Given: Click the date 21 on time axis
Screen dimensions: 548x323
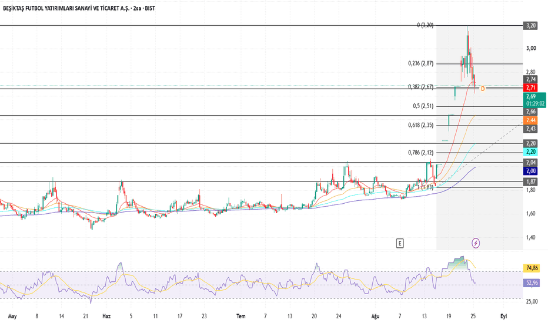Looking at the screenshot, I should [x=86, y=317].
